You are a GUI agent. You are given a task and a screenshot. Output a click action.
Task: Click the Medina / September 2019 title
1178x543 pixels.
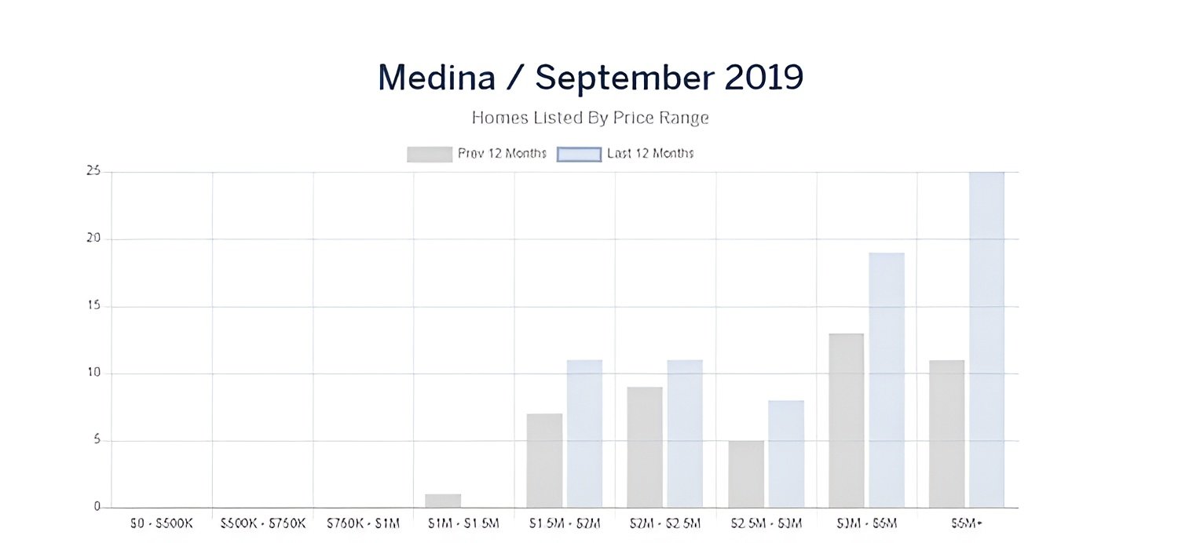590,78
